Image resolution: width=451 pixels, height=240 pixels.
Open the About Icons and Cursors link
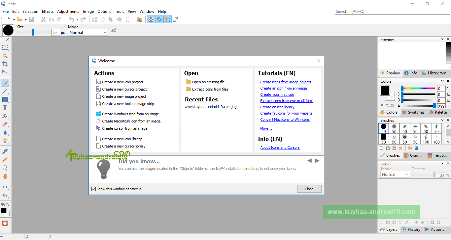click(x=280, y=147)
